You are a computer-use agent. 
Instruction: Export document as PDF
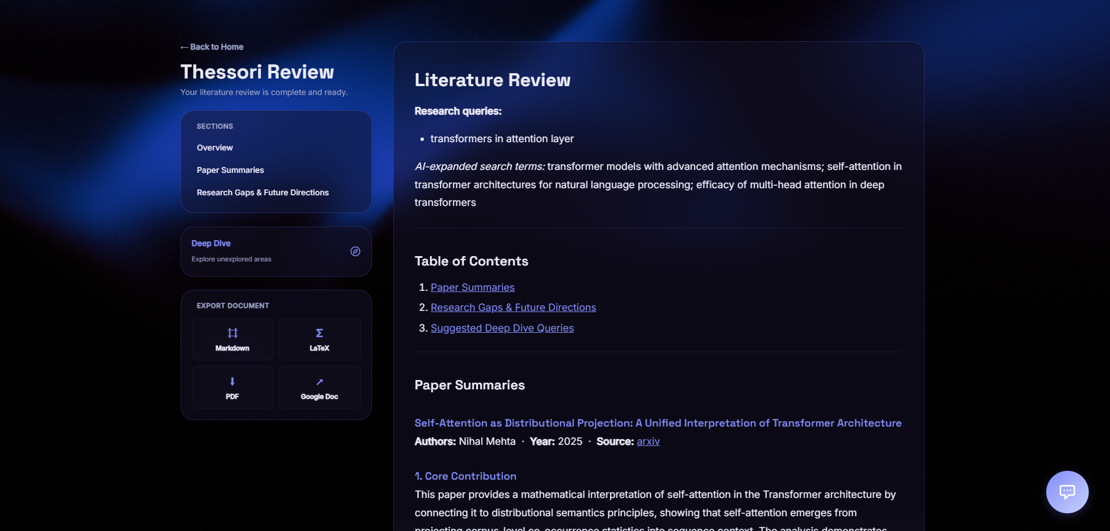[x=233, y=388]
